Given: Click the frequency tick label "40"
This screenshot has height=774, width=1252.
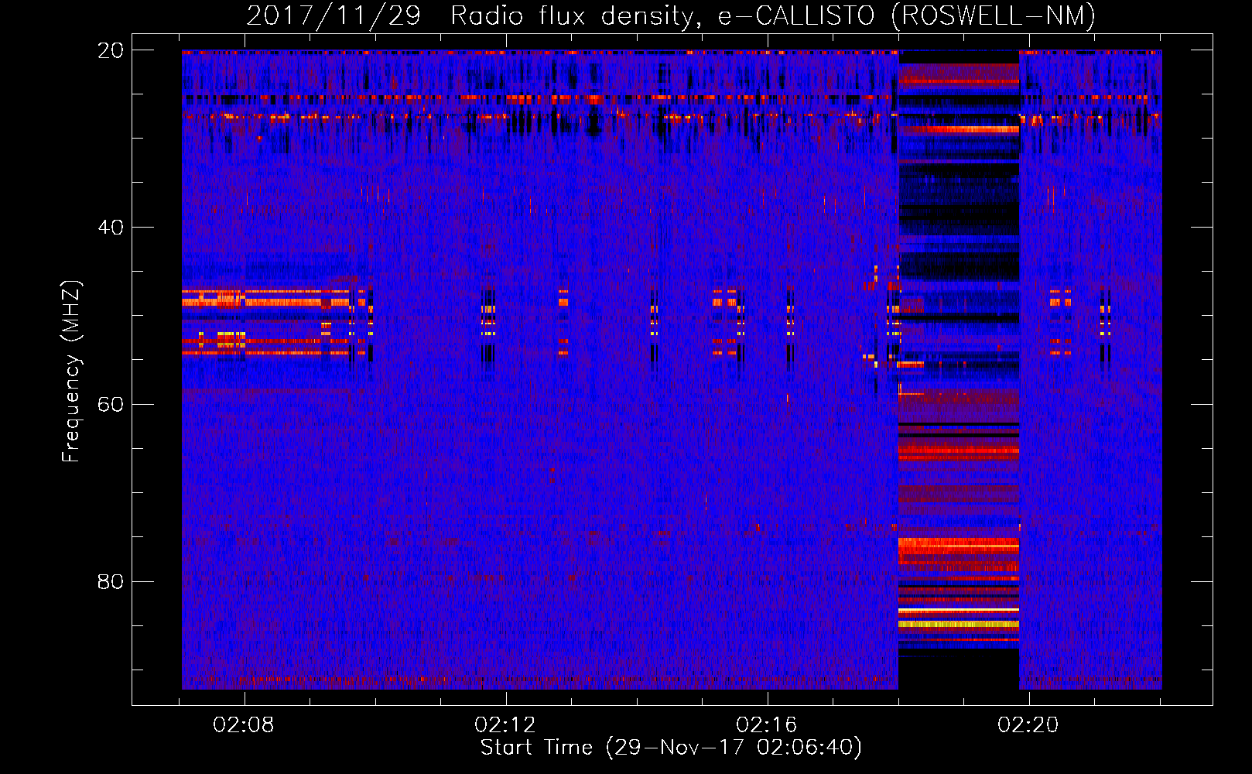Looking at the screenshot, I should 111,228.
